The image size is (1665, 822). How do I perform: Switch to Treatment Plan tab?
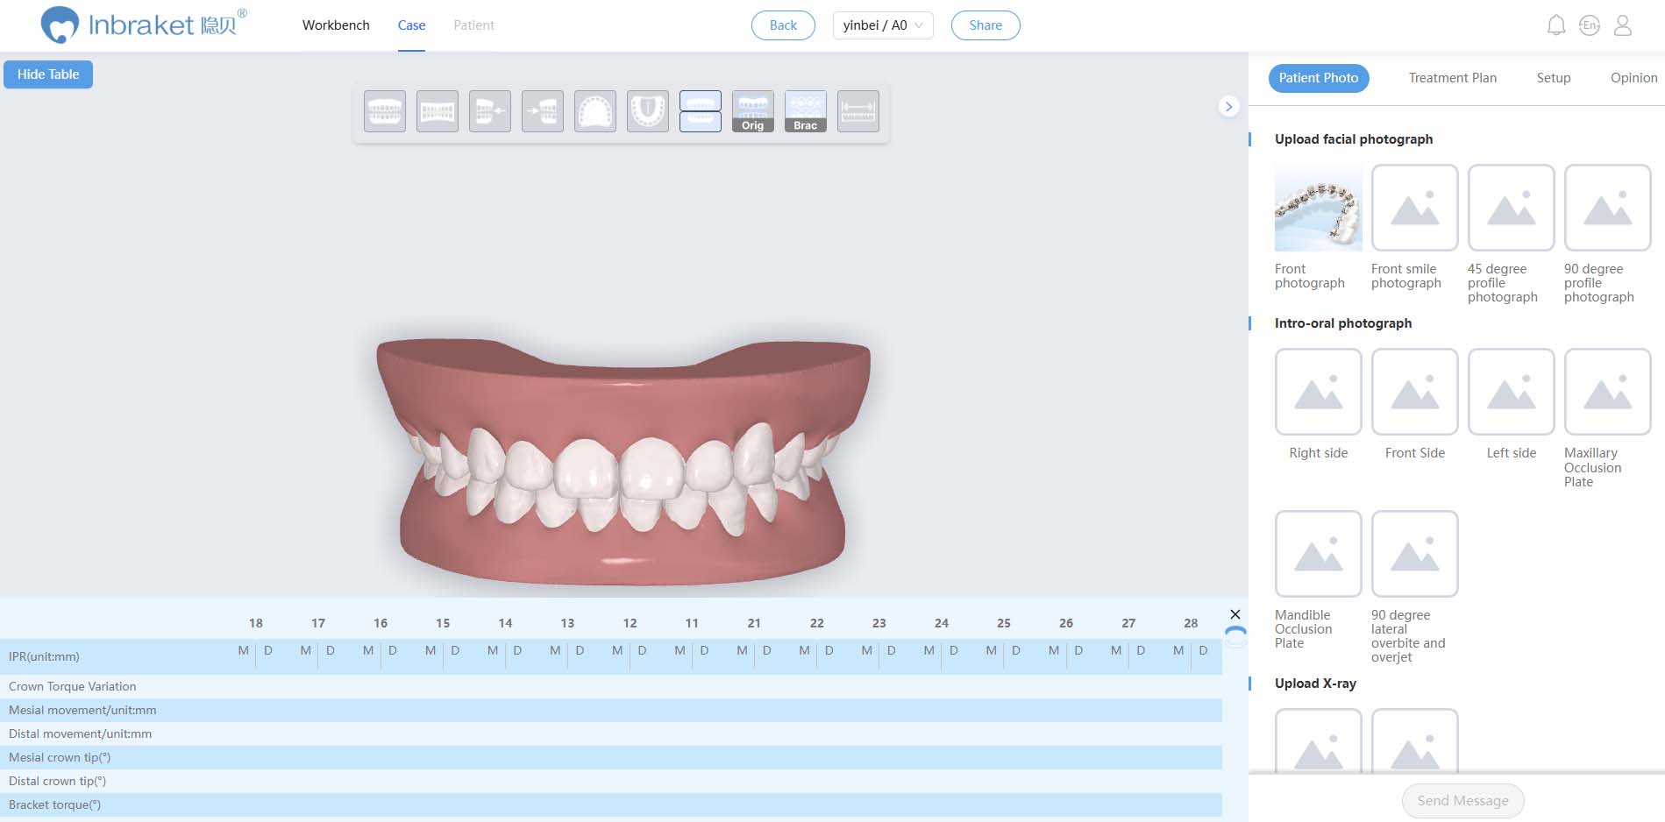1453,78
